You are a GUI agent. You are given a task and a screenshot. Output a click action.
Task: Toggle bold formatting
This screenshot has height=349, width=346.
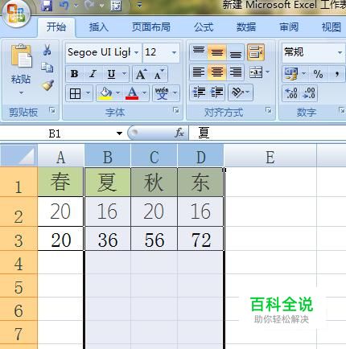click(75, 73)
